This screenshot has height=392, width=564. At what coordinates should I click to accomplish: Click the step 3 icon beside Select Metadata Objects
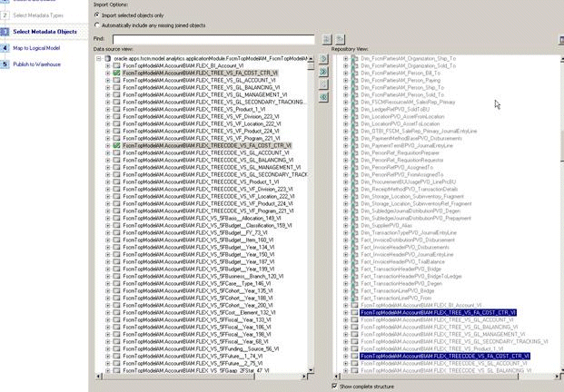[5, 32]
